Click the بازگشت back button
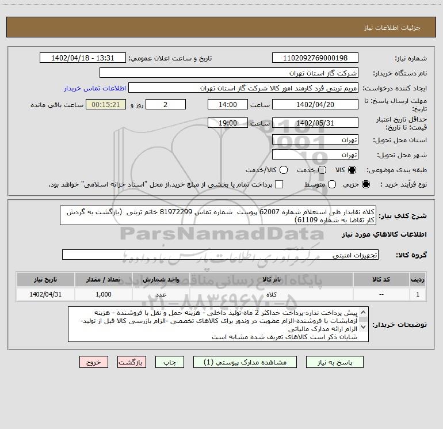Viewport: 443px width, 429px height. (x=132, y=362)
